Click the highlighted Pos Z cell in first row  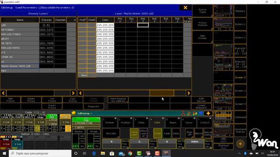[x=143, y=25]
